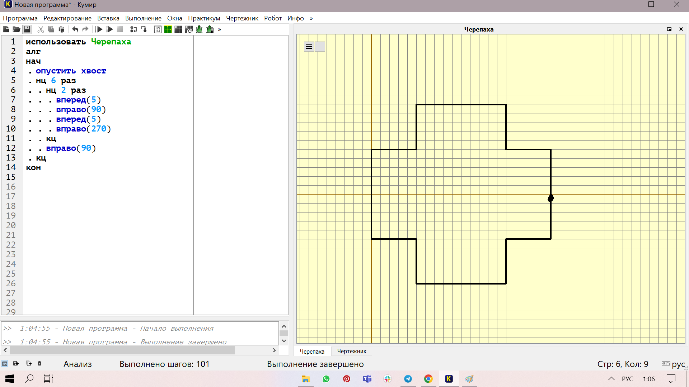The height and width of the screenshot is (387, 689).
Task: Open the variables table window icon
Action: [158, 29]
